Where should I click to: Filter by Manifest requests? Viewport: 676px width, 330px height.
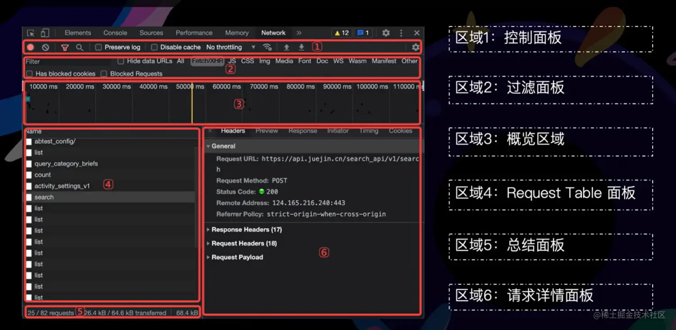coord(384,61)
